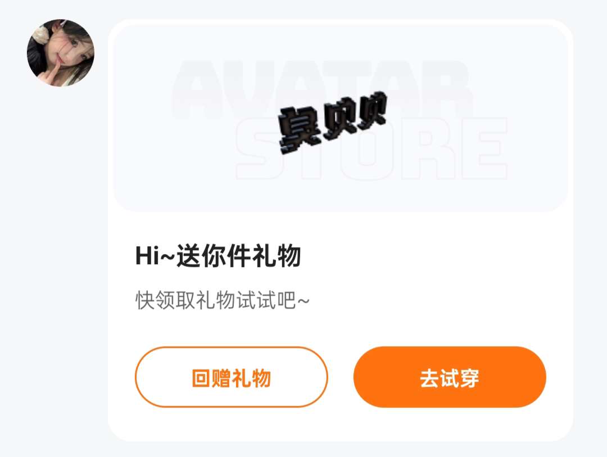The width and height of the screenshot is (607, 457).
Task: Click the 回赠礼物 label text
Action: click(232, 378)
